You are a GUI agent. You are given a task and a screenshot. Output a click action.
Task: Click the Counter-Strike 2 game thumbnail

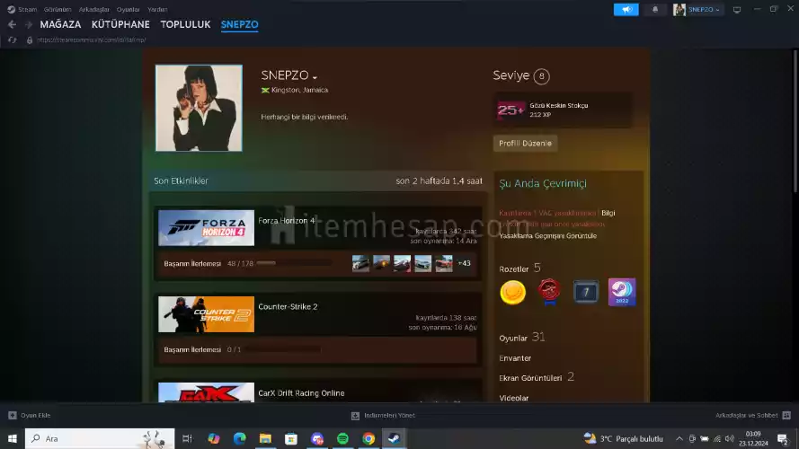tap(206, 314)
